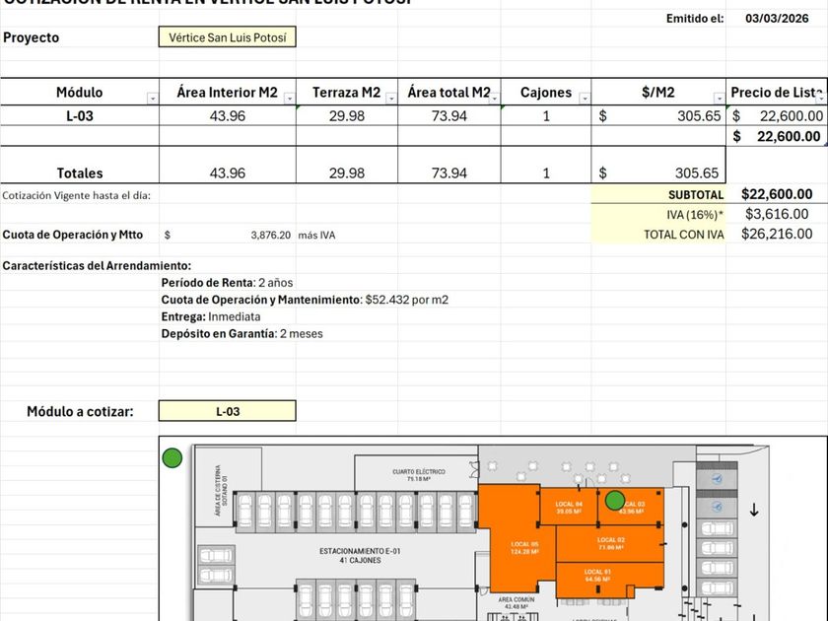The height and width of the screenshot is (621, 828).
Task: Click Local 02 orange area on floor plan
Action: 610,544
